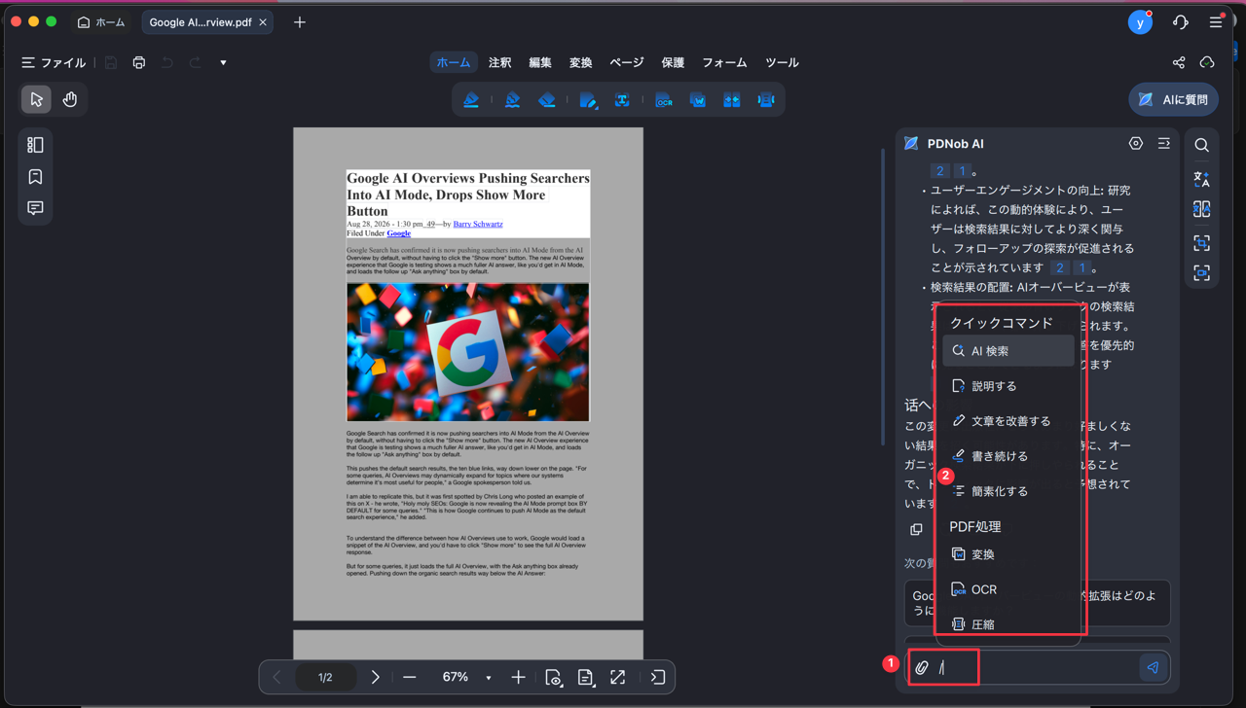Viewport: 1246px width, 708px height.
Task: Select OCR under PDF処理
Action: pos(1008,589)
